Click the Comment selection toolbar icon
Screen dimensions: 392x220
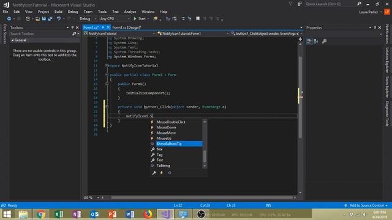point(183,19)
